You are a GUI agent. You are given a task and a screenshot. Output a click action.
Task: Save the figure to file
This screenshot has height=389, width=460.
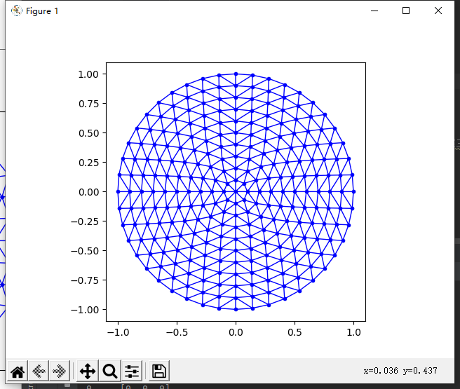click(159, 371)
